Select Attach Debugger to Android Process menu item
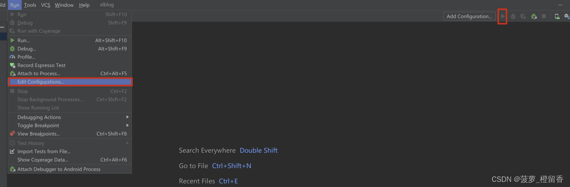This screenshot has width=570, height=187. pos(70,169)
